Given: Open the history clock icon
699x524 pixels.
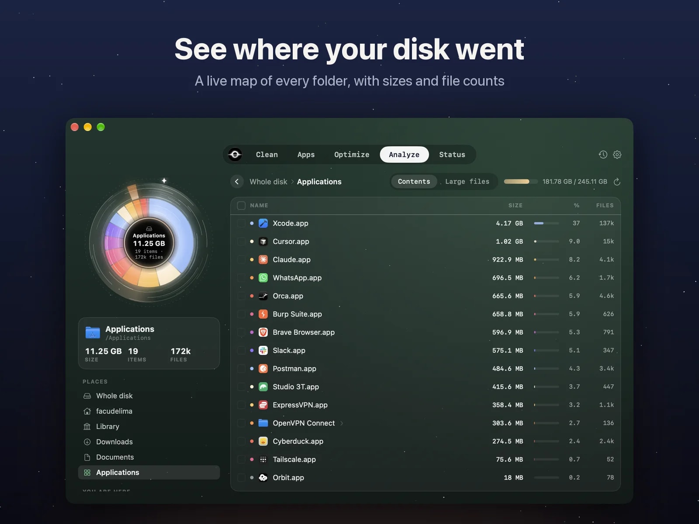Looking at the screenshot, I should point(603,155).
